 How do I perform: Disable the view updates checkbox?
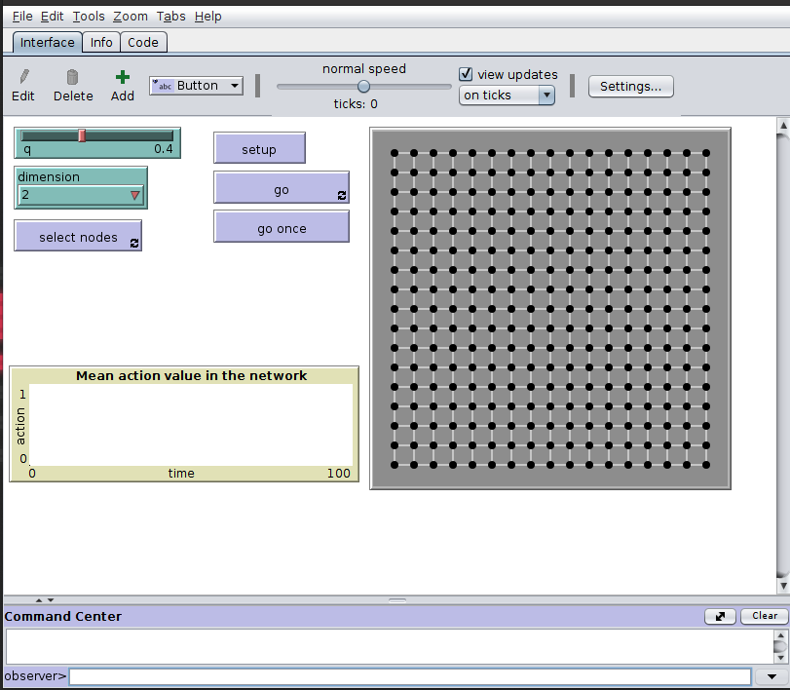point(466,74)
